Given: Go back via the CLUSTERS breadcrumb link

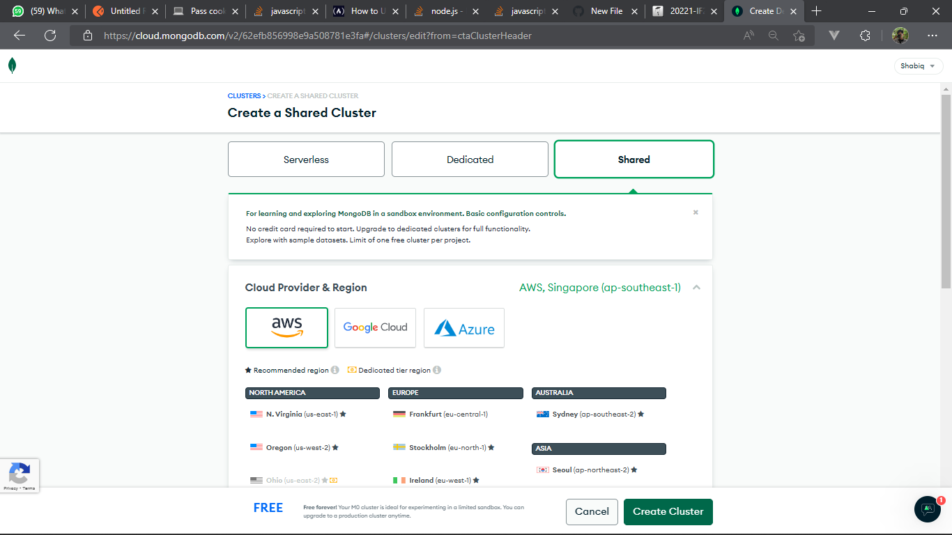Looking at the screenshot, I should (x=244, y=95).
